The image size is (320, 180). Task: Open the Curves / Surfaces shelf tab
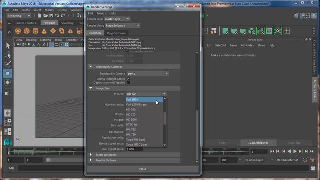coord(26,23)
